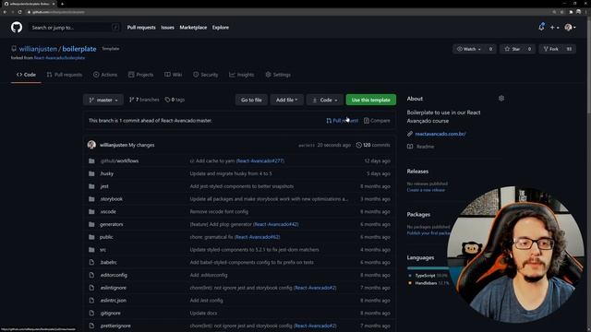The width and height of the screenshot is (591, 332).
Task: Open the .eslintrc.json file
Action: [113, 301]
